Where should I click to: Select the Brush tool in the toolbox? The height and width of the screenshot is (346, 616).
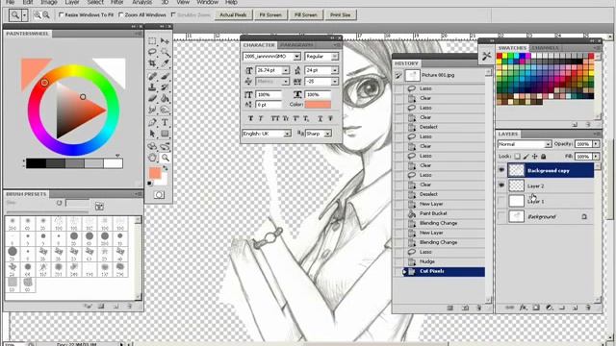click(165, 76)
